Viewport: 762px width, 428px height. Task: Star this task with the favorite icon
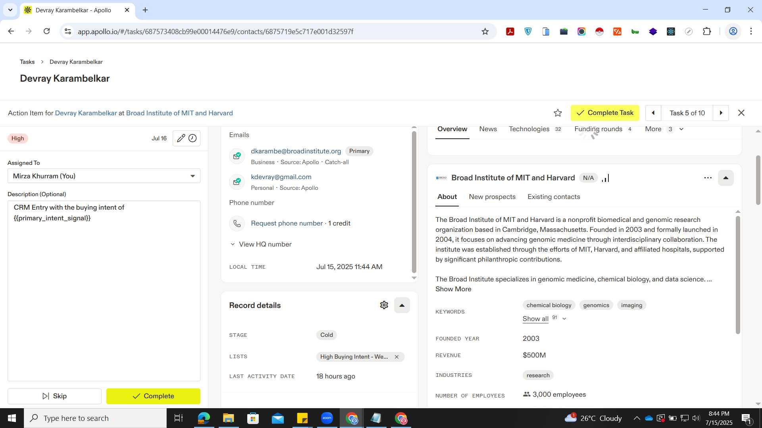(x=558, y=113)
